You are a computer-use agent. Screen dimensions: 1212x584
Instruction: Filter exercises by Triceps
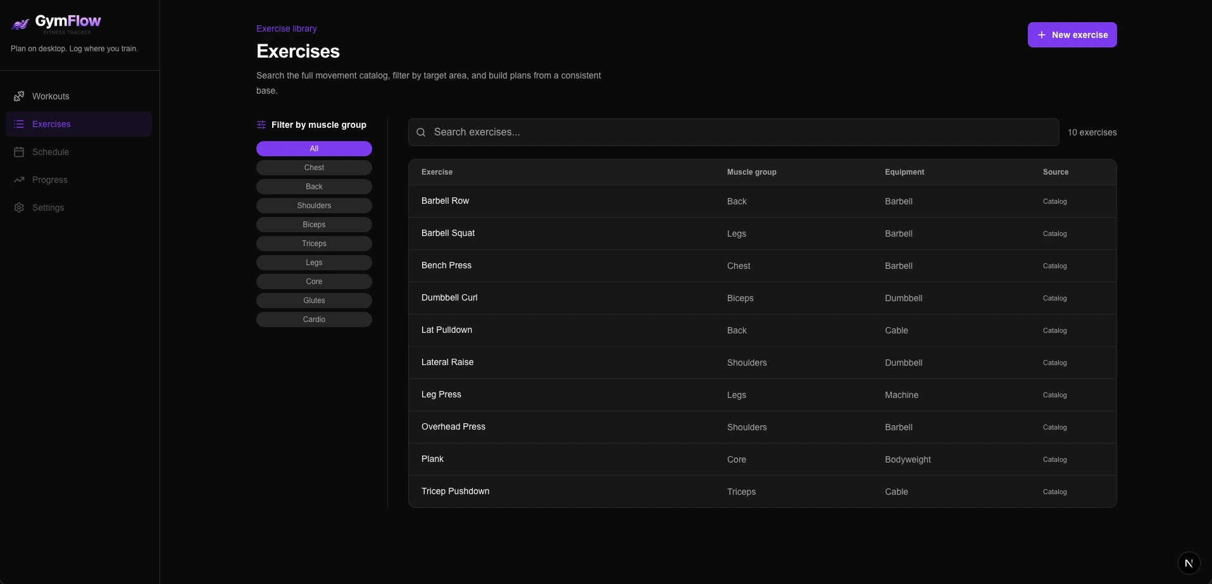click(x=314, y=244)
